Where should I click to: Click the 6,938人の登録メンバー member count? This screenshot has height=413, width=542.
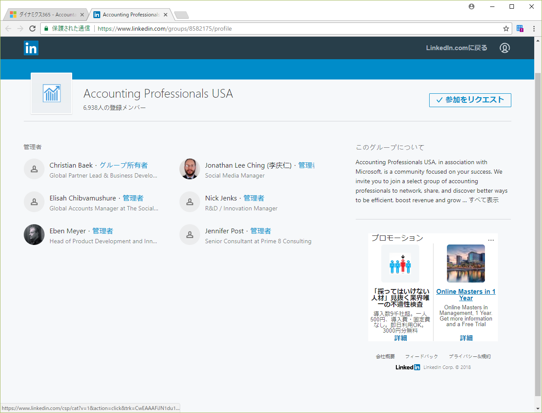tap(115, 108)
